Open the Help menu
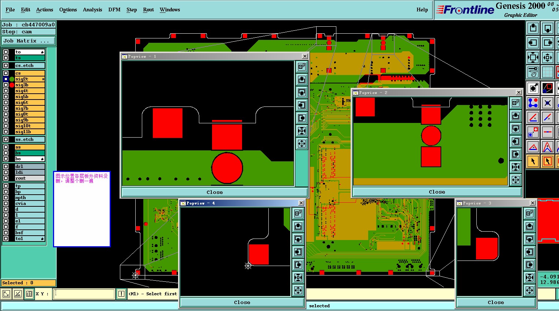The height and width of the screenshot is (311, 559). click(x=422, y=10)
